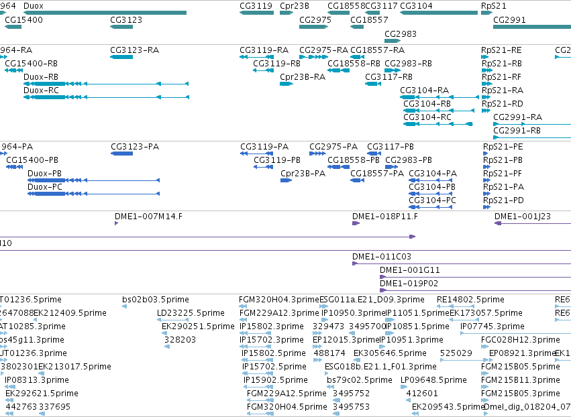The width and height of the screenshot is (571, 417).
Task: Open protein RpS21-PE
Action: click(503, 147)
